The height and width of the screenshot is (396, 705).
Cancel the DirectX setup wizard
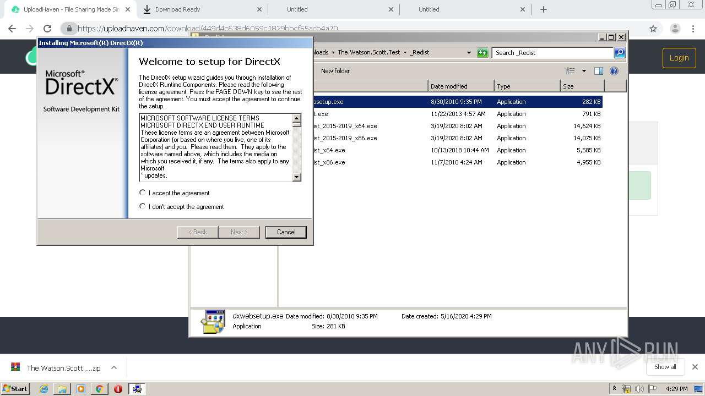pos(285,232)
